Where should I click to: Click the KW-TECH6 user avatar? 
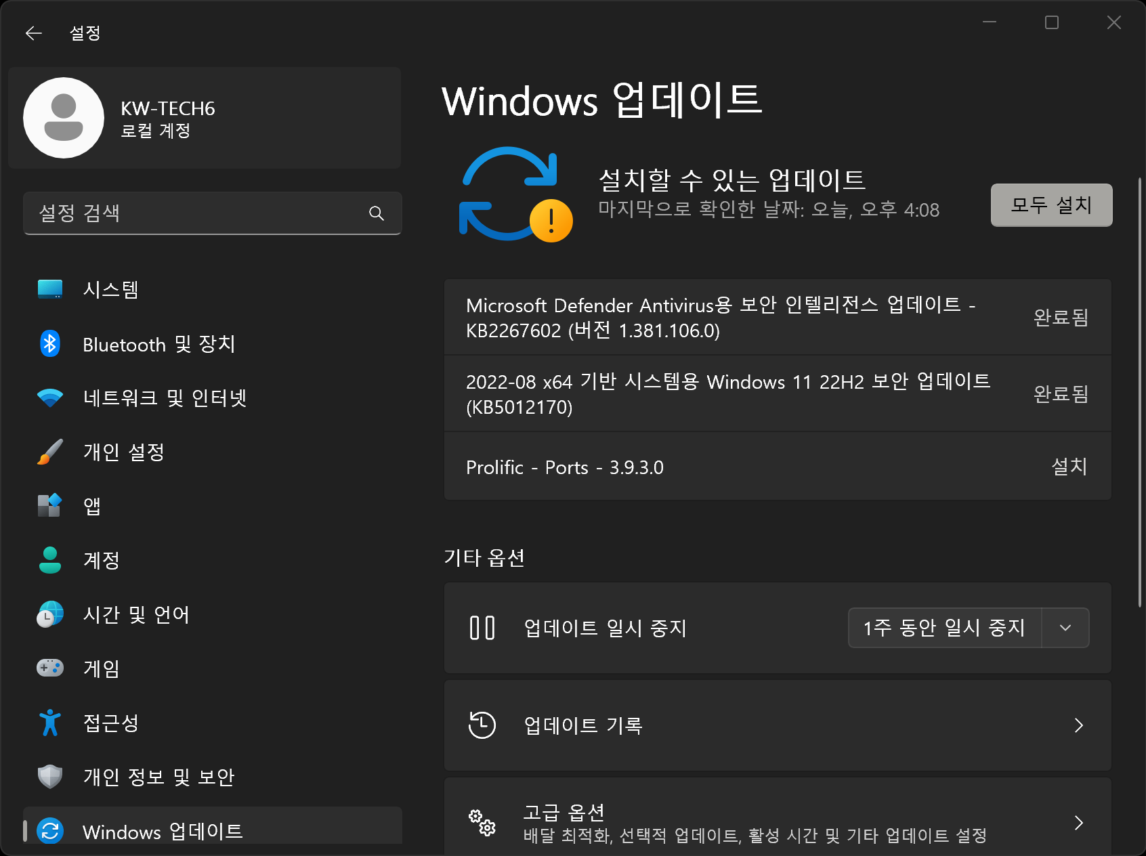[x=64, y=118]
